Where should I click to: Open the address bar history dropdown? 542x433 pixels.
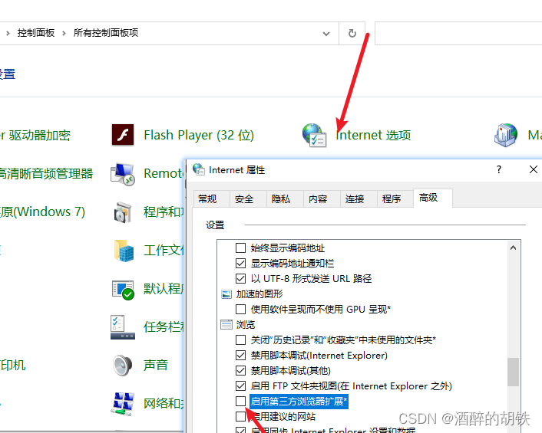(x=326, y=34)
